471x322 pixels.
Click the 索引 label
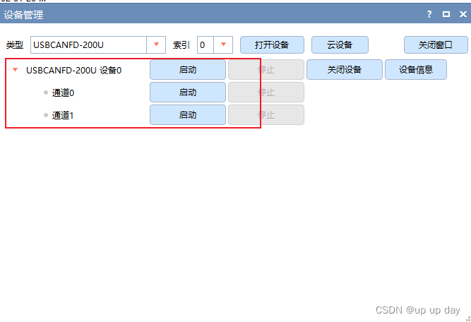click(181, 45)
